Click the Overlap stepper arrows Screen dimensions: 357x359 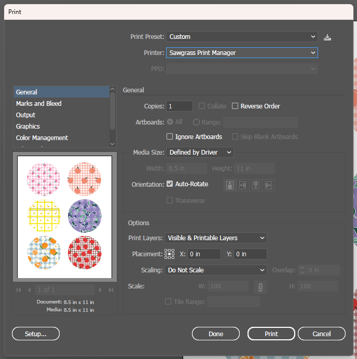click(302, 270)
